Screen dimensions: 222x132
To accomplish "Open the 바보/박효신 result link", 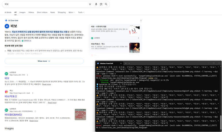I will click(x=11, y=96).
